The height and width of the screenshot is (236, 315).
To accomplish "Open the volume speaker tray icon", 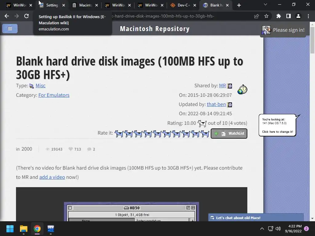I will 278,228.
